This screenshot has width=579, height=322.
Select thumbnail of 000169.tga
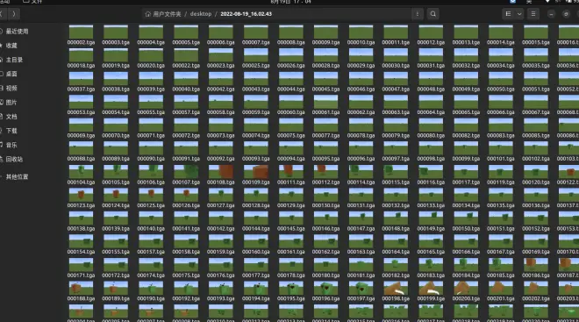[536, 241]
